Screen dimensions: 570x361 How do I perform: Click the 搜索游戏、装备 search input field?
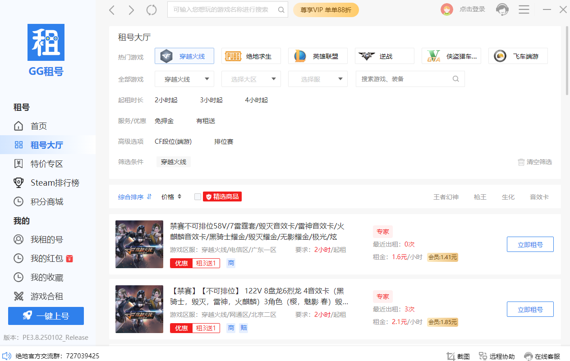pos(406,78)
